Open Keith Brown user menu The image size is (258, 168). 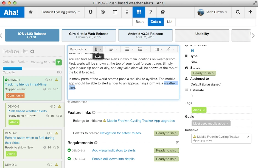212,12
